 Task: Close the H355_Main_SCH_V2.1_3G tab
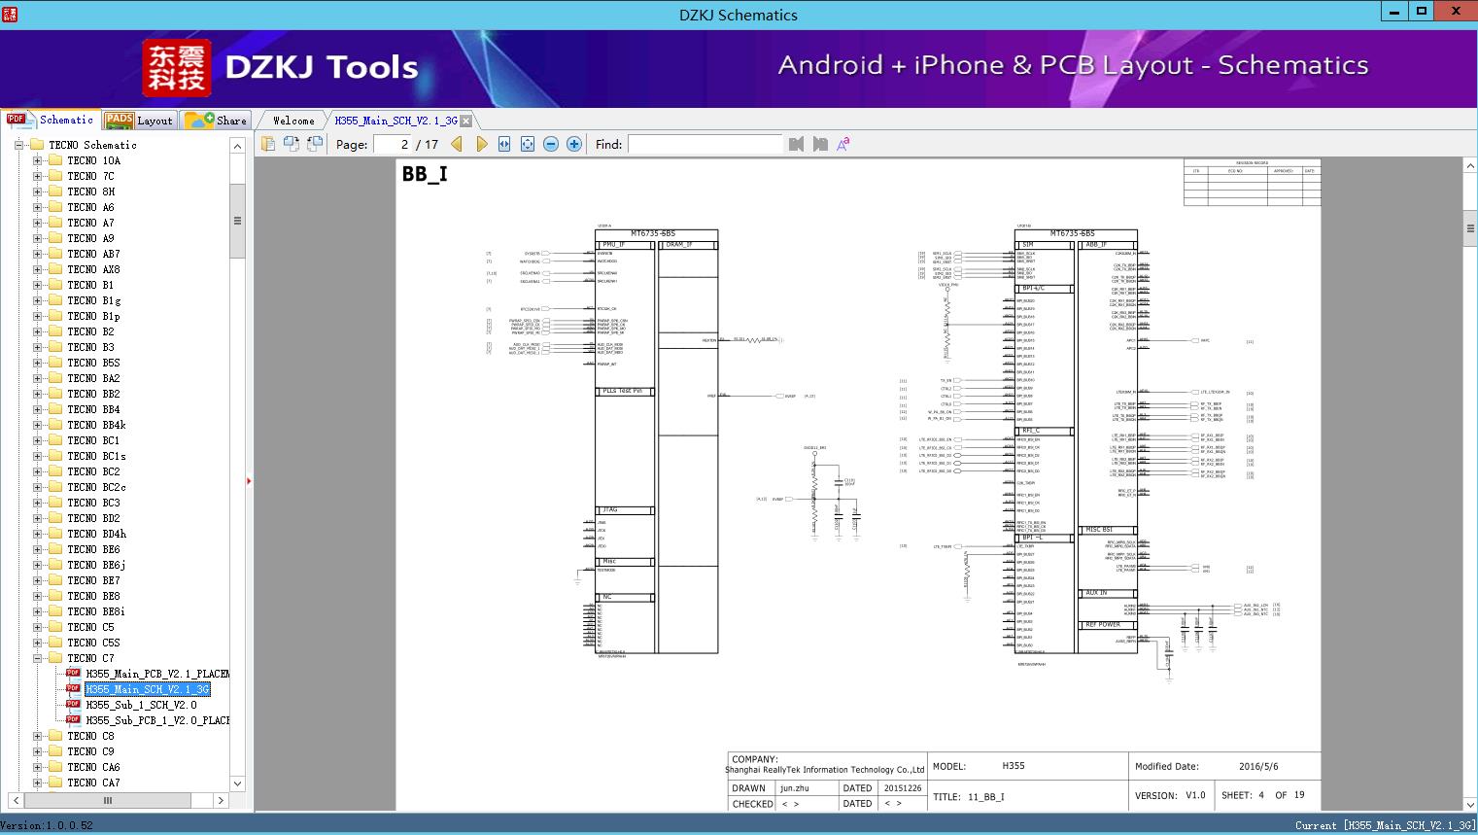[x=466, y=121]
